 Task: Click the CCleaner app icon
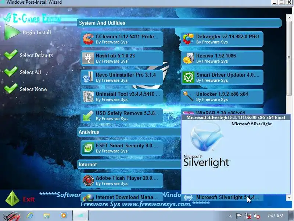[88, 39]
